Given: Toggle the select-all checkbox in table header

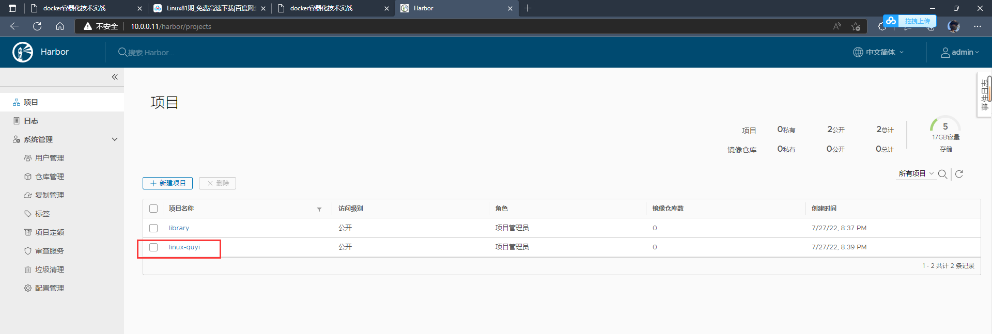Looking at the screenshot, I should point(153,209).
